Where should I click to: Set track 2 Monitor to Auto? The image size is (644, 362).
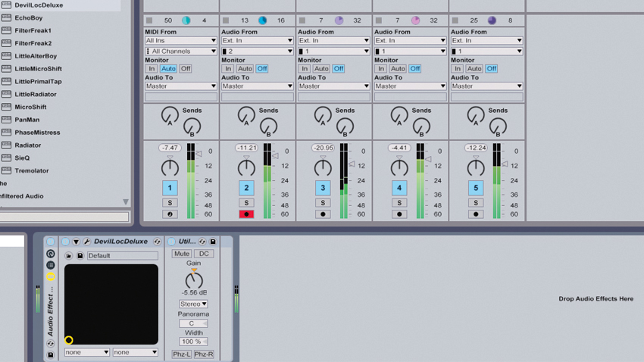pos(245,69)
